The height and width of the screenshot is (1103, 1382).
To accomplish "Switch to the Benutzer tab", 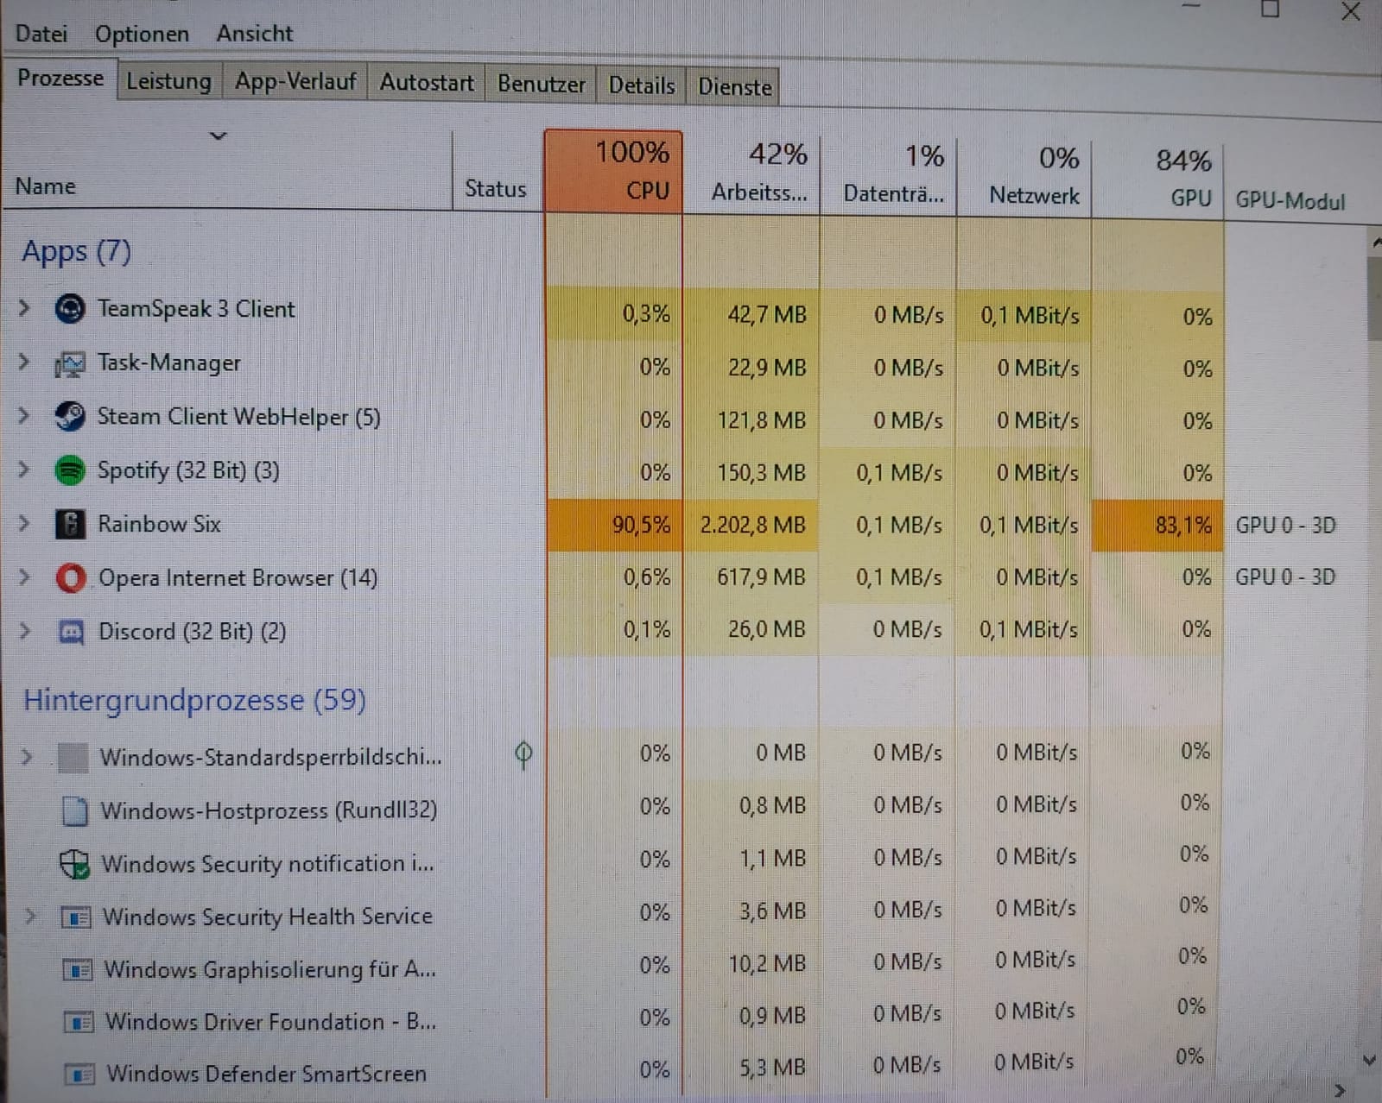I will coord(541,84).
